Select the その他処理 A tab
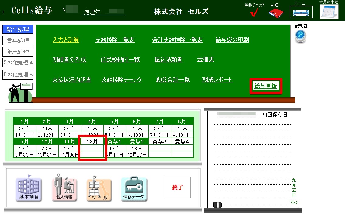Screen dimensions: 345x217 pos(18,63)
